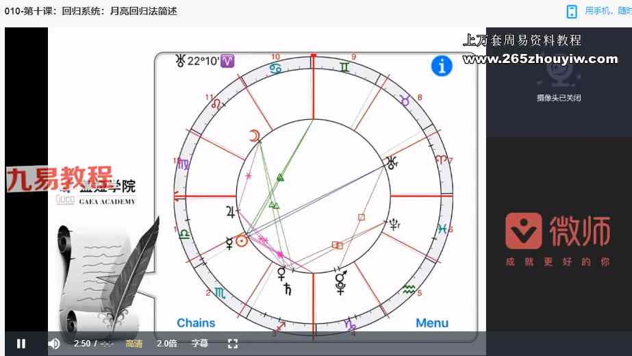Screen dimensions: 632x356
Task: Change the 2.0倍 playback speed
Action: [167, 344]
